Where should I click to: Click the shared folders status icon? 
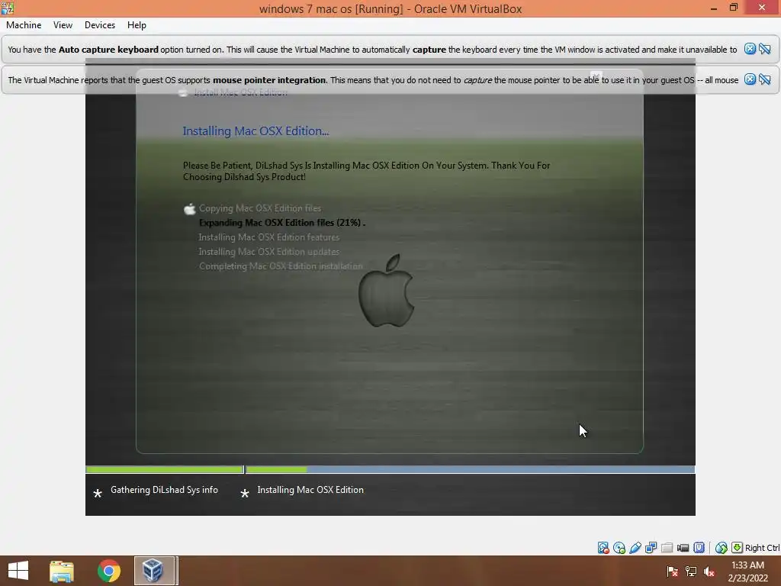click(667, 548)
